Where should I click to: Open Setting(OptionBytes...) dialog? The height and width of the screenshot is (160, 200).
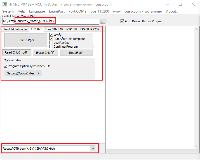pyautogui.click(x=23, y=73)
